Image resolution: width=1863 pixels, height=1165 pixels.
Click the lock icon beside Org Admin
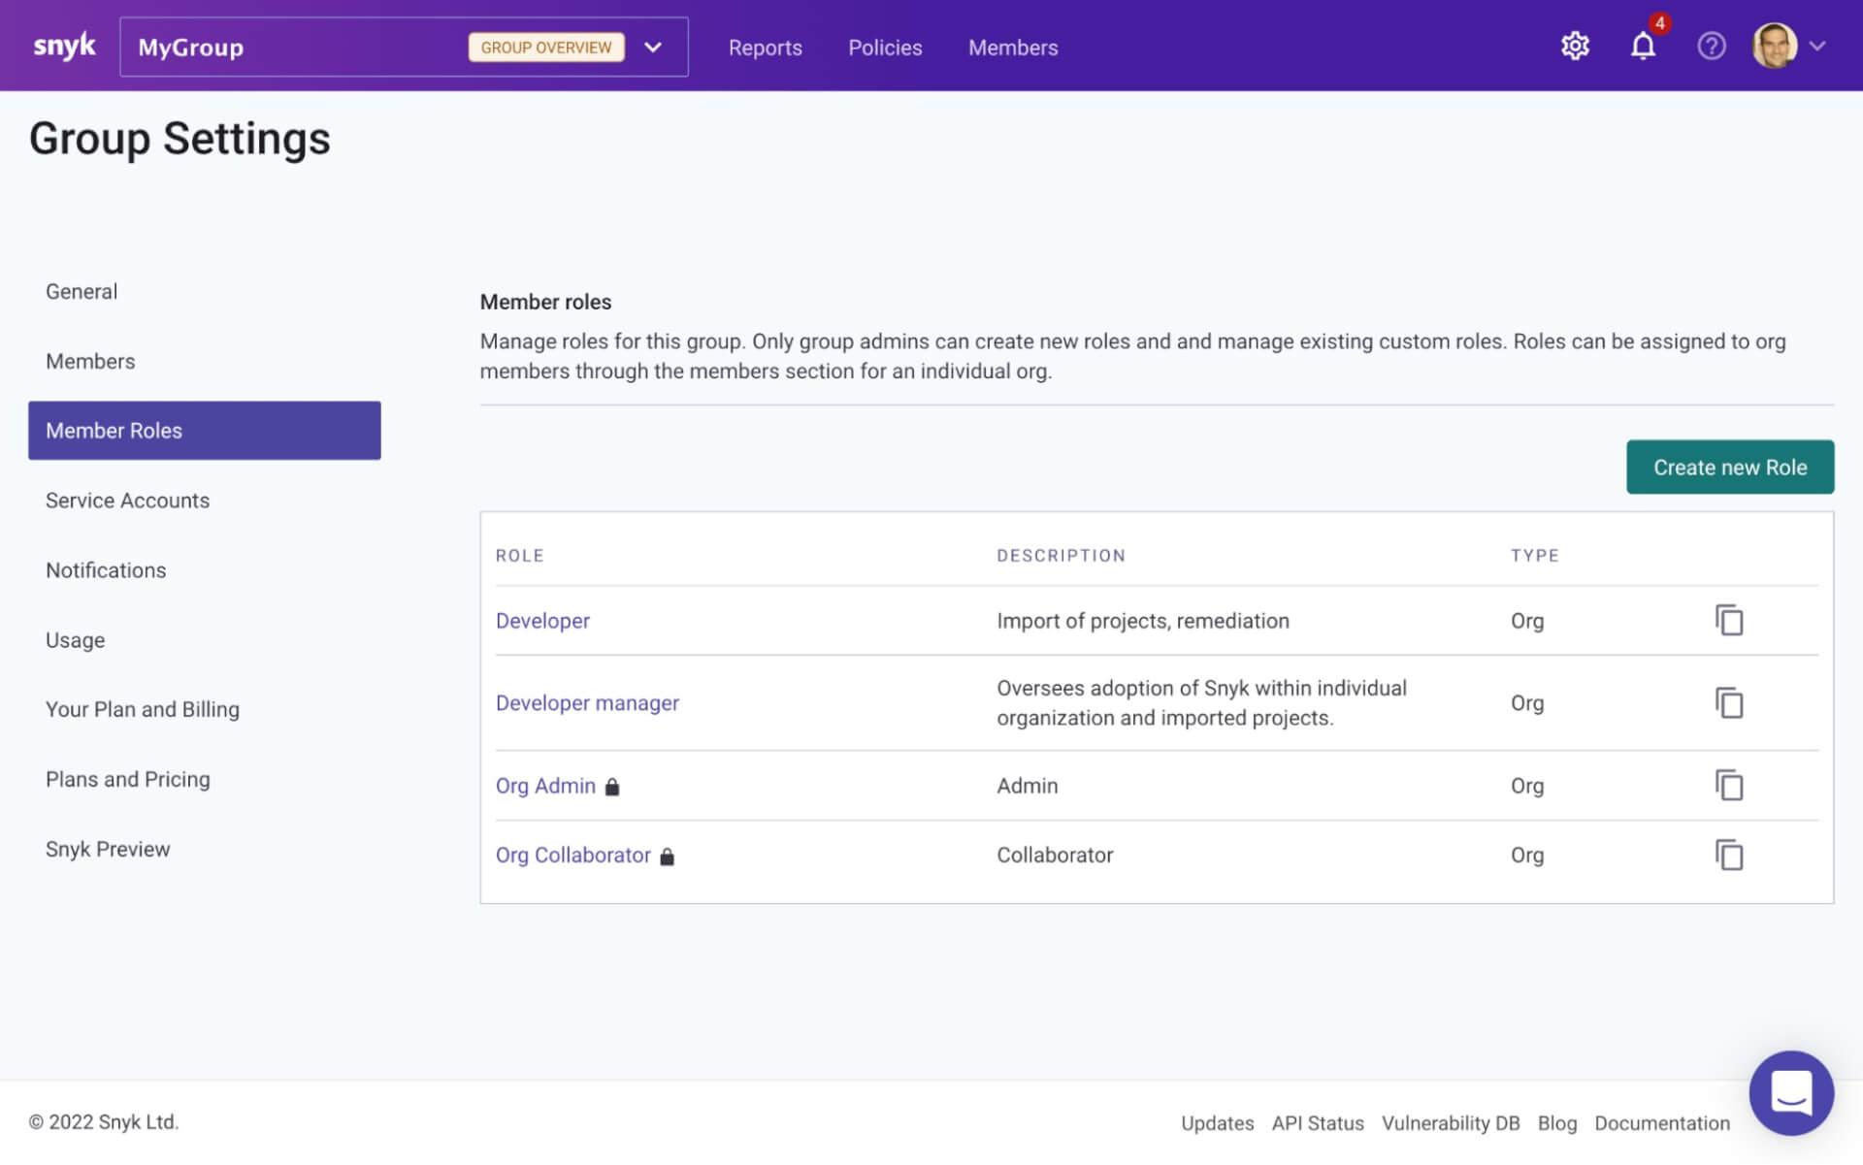pyautogui.click(x=612, y=787)
